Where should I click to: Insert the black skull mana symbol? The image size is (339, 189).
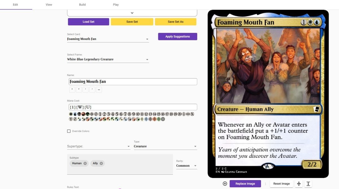pyautogui.click(x=79, y=114)
